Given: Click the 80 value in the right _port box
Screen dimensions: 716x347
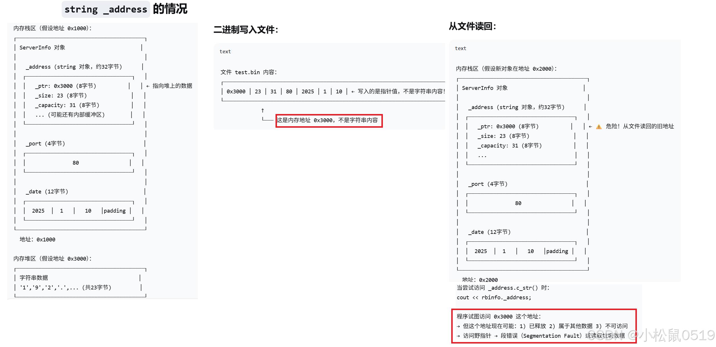Looking at the screenshot, I should pyautogui.click(x=518, y=203).
